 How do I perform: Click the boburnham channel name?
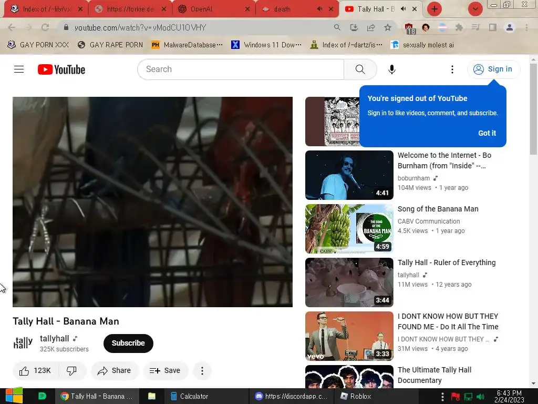pyautogui.click(x=414, y=178)
